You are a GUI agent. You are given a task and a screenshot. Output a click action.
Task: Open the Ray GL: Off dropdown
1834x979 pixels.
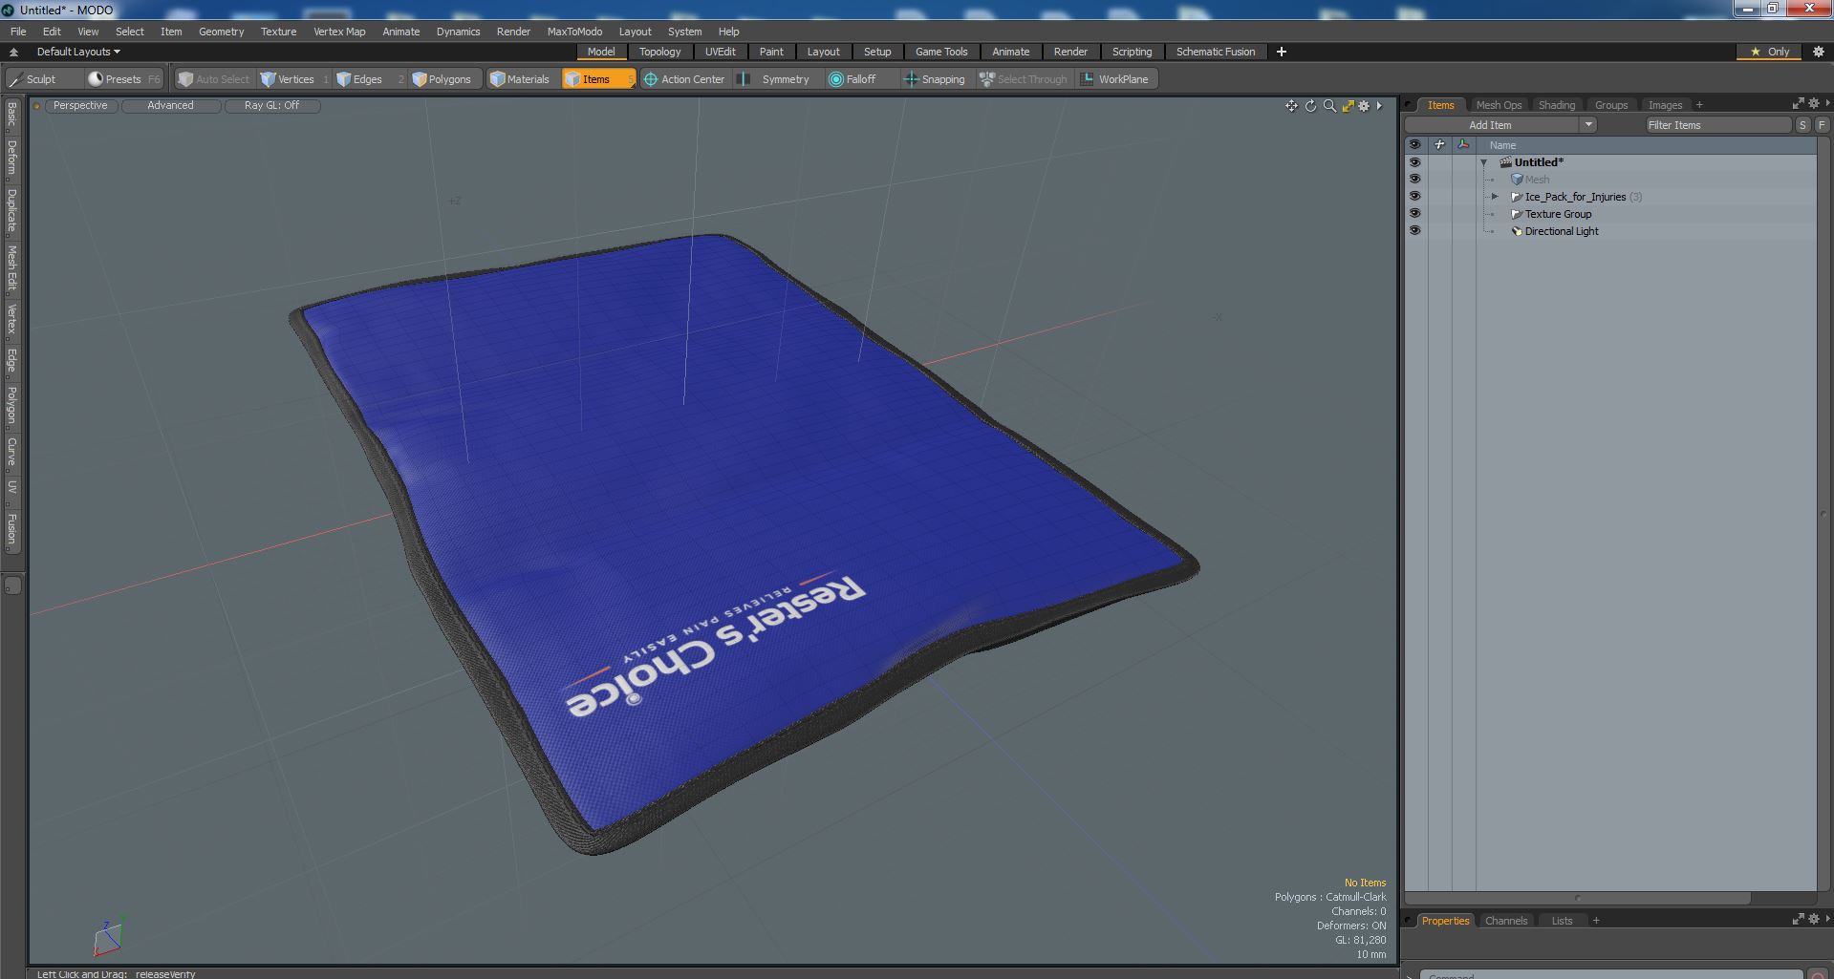[271, 106]
